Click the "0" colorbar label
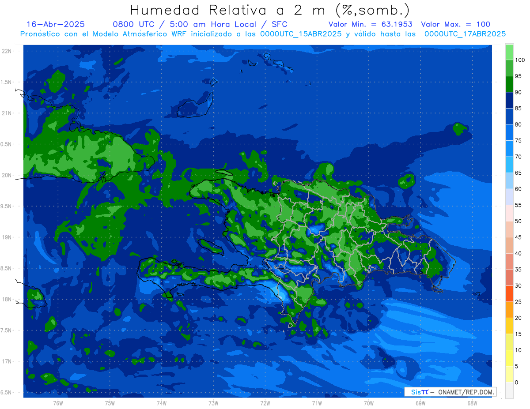530x409 pixels. click(516, 382)
